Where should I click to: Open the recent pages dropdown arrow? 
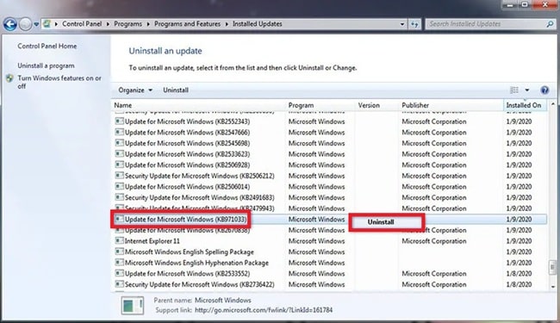36,24
